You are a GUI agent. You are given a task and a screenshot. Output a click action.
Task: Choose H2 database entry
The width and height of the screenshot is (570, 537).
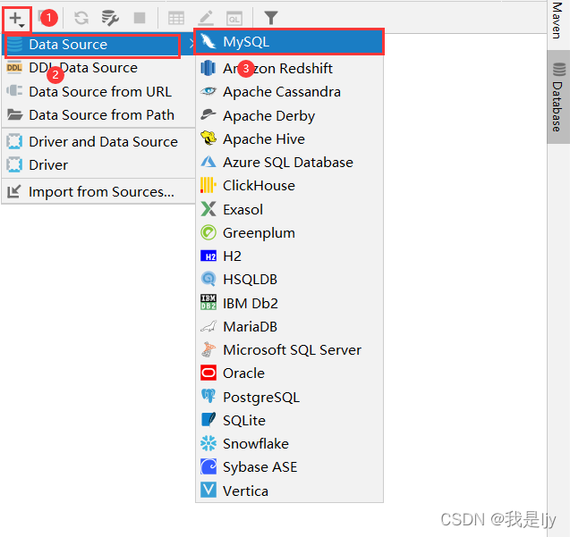(289, 256)
